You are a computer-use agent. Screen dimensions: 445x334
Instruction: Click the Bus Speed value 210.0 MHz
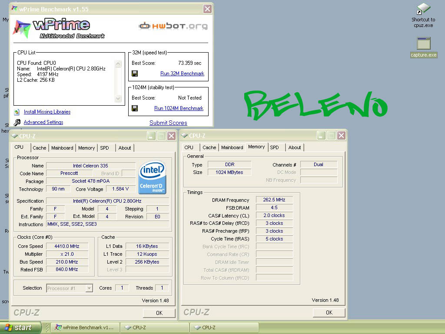[x=67, y=262]
